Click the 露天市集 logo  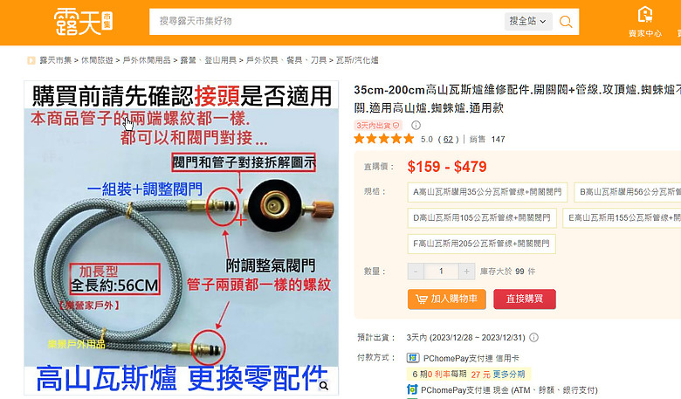tap(84, 22)
